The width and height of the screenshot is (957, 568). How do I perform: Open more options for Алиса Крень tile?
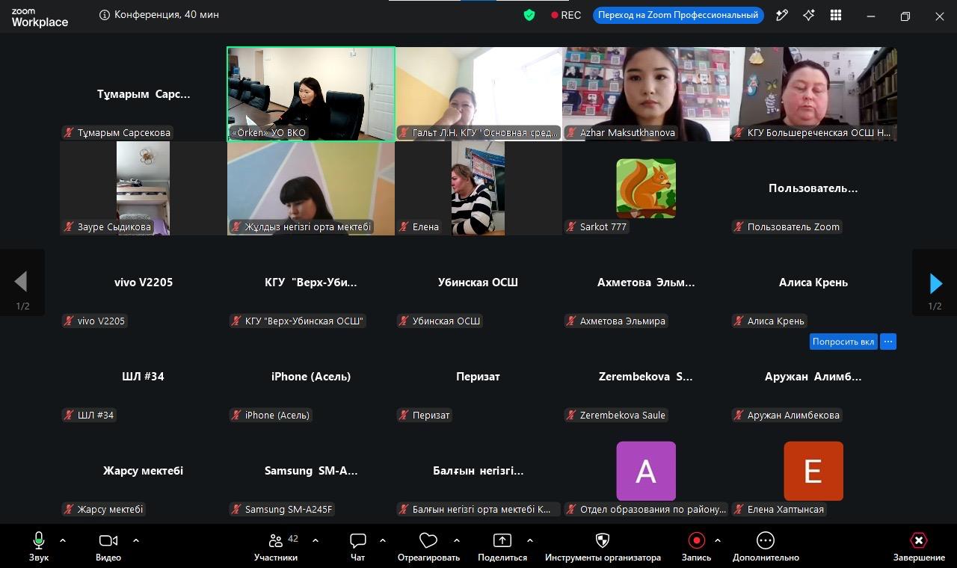[x=888, y=342]
